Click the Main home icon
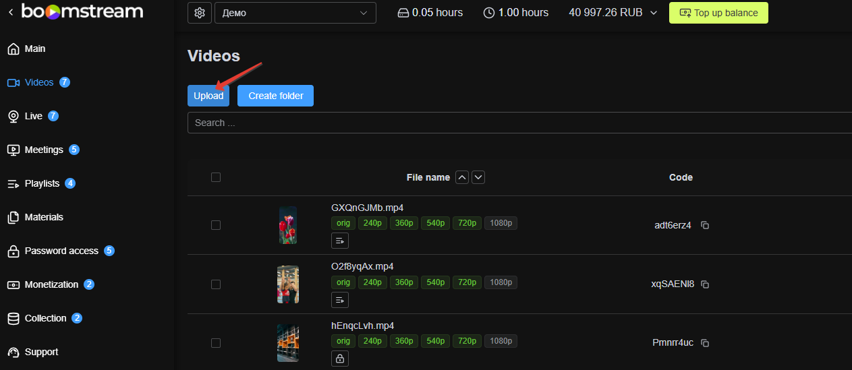Image resolution: width=852 pixels, height=370 pixels. tap(13, 49)
